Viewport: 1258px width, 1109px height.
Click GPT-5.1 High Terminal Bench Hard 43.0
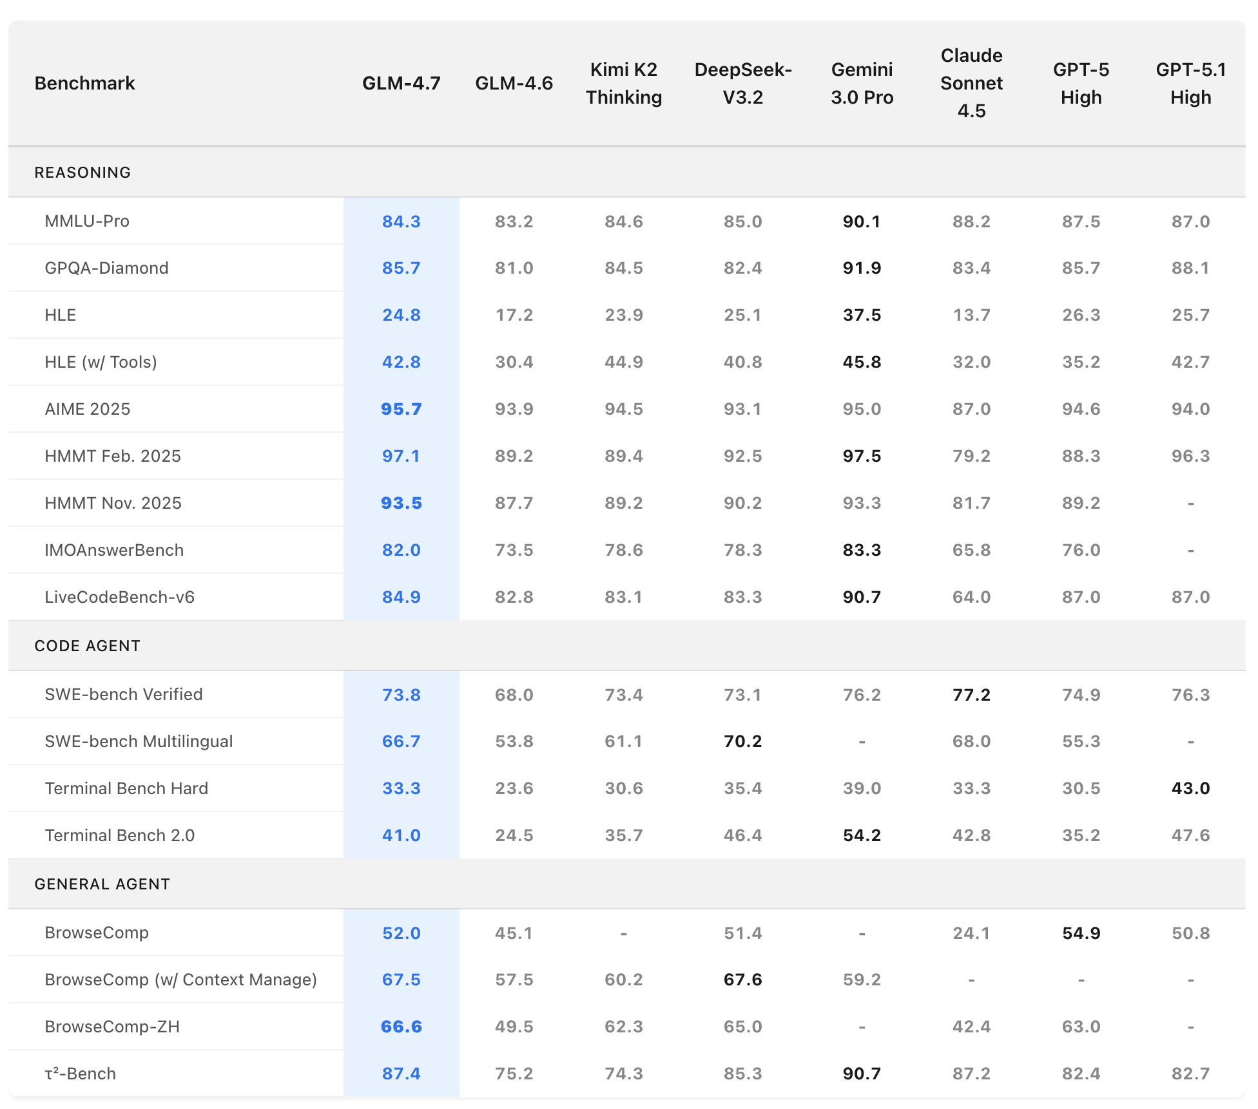coord(1190,788)
